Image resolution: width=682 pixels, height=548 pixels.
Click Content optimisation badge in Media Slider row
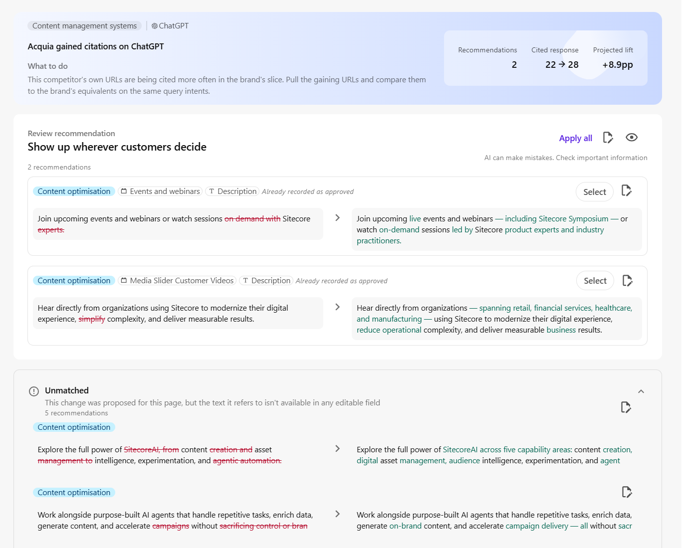click(74, 281)
